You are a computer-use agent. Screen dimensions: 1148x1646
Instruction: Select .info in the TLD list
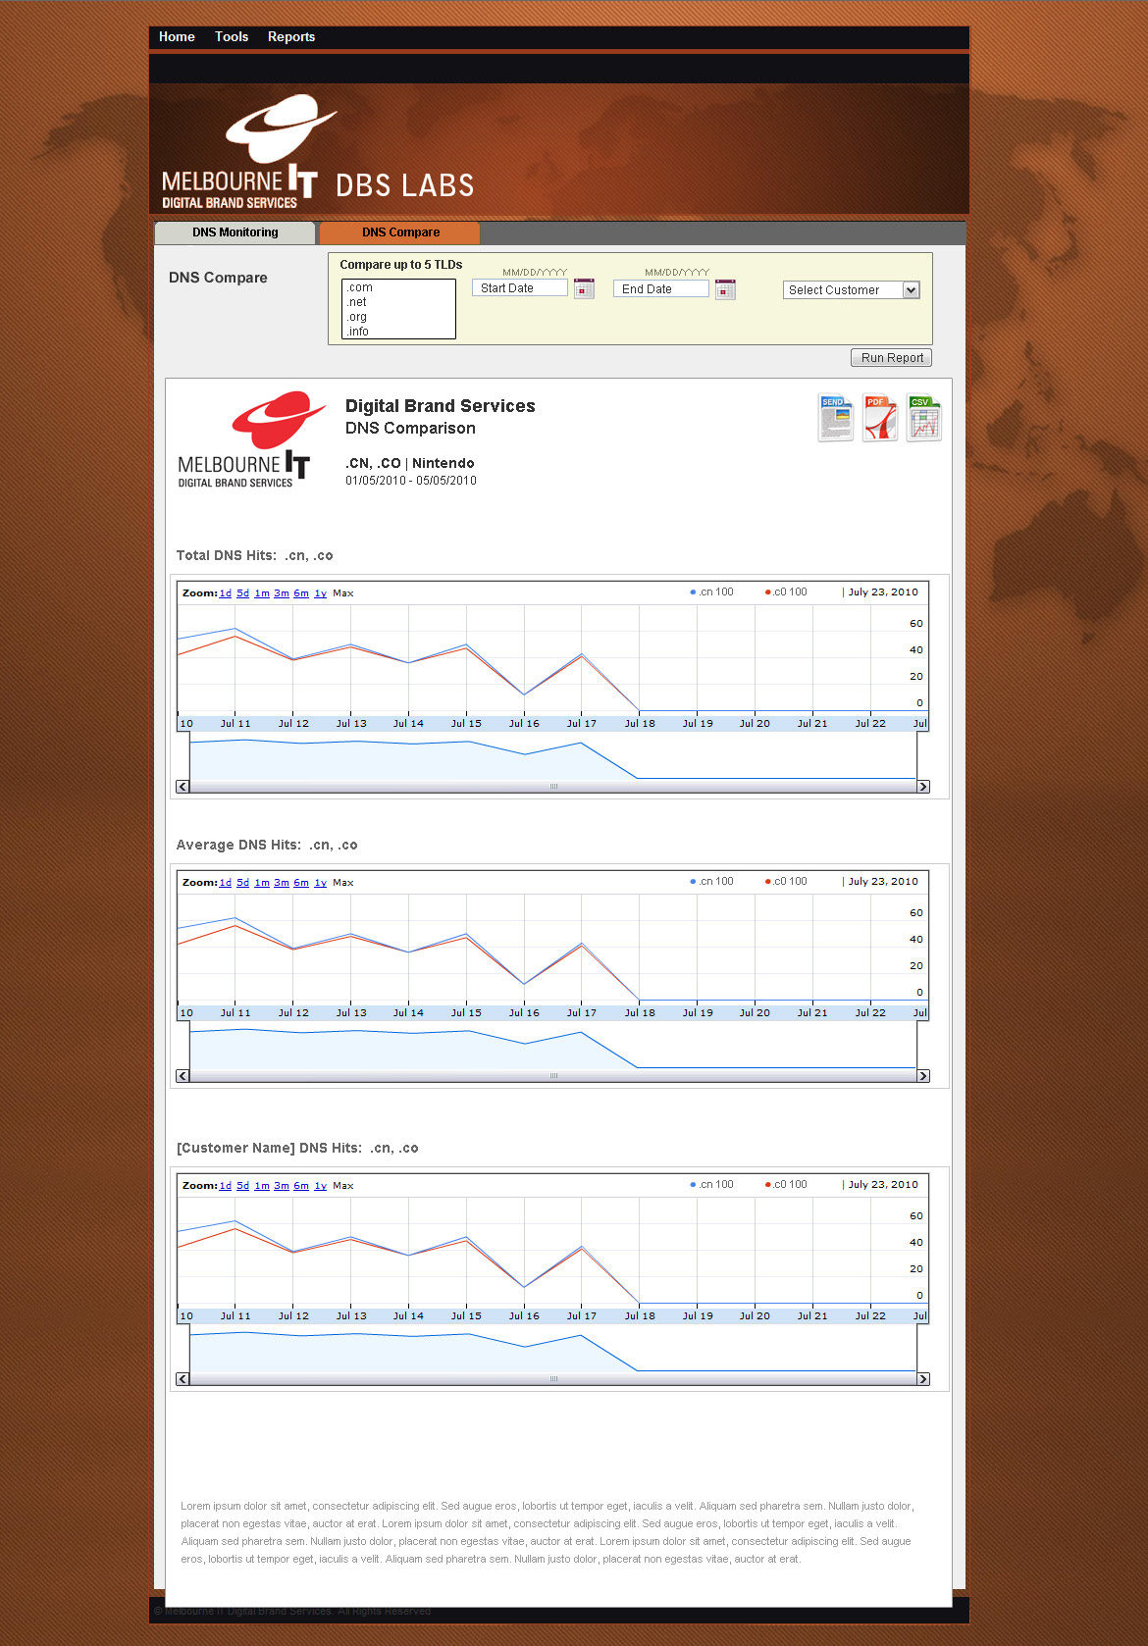tap(398, 332)
